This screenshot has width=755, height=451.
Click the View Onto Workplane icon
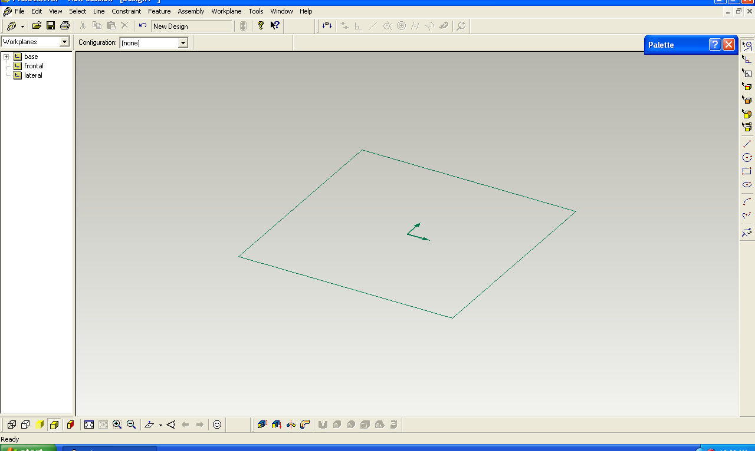point(149,425)
